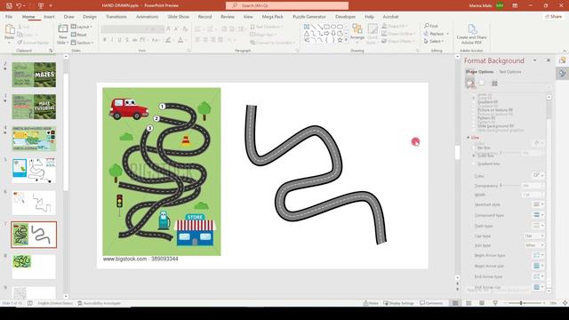This screenshot has width=569, height=320.
Task: Undo the last action
Action: 19,6
